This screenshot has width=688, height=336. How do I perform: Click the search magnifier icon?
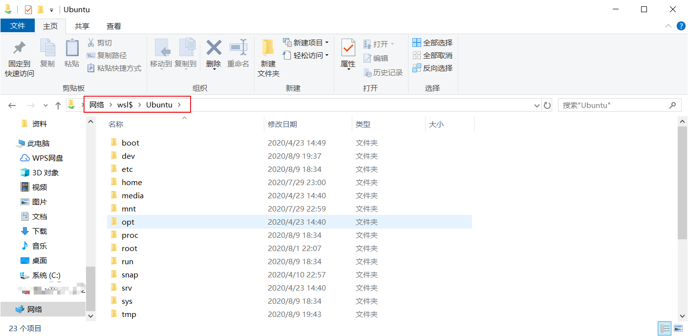[x=673, y=105]
